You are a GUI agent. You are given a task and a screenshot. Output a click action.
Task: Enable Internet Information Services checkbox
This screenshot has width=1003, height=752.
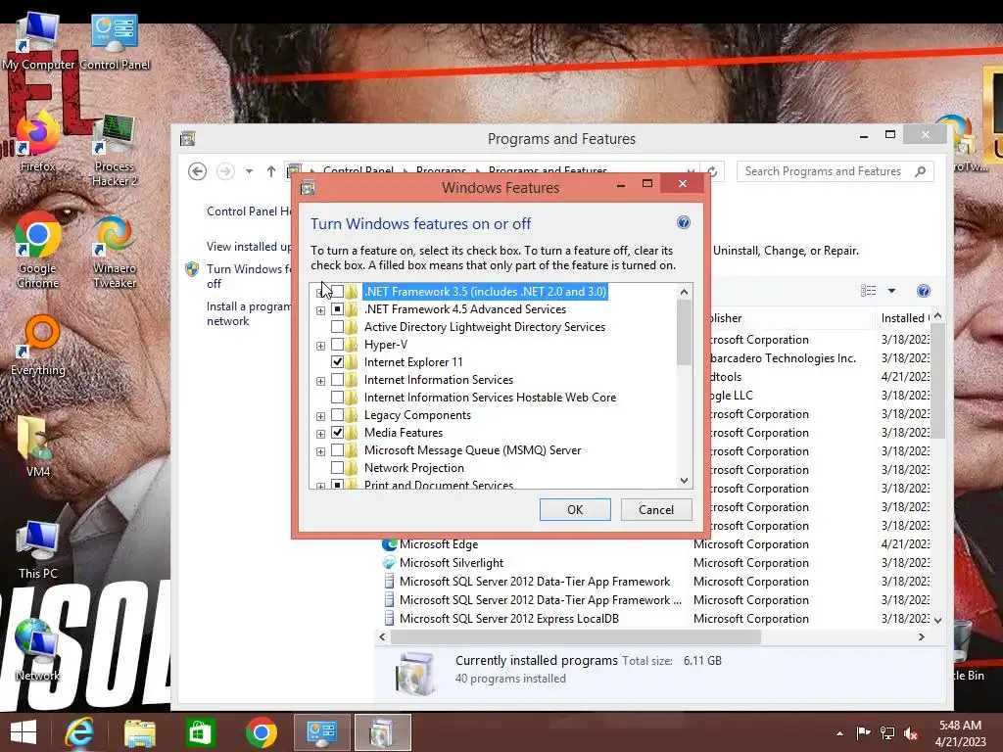coord(337,380)
